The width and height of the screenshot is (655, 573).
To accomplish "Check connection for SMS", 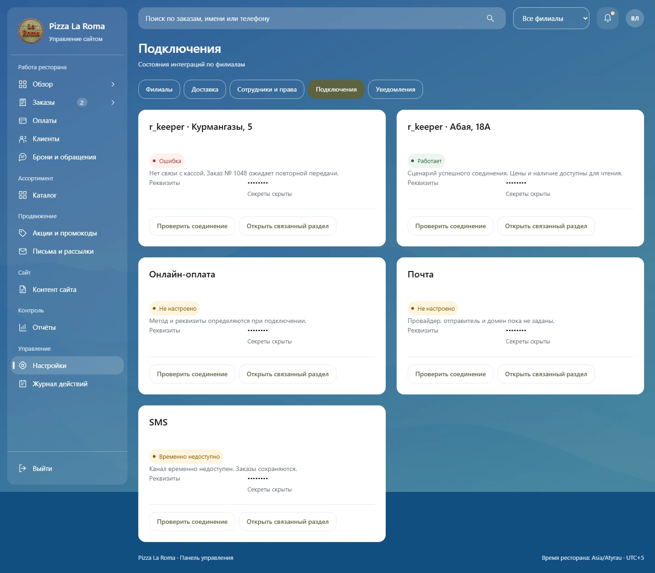I will (x=192, y=522).
